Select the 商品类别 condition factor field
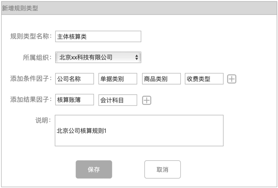Screen dimensions: 278x188 pos(161,79)
